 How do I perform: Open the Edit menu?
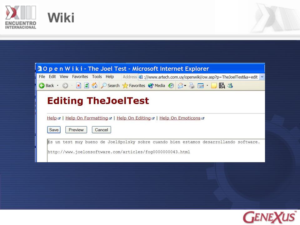coord(52,77)
